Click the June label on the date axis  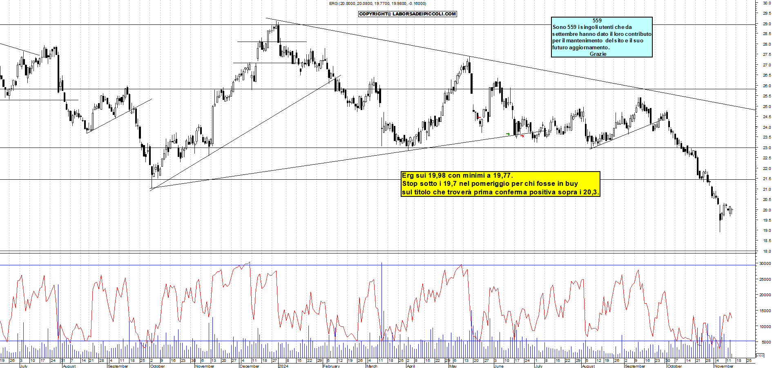[x=499, y=366]
